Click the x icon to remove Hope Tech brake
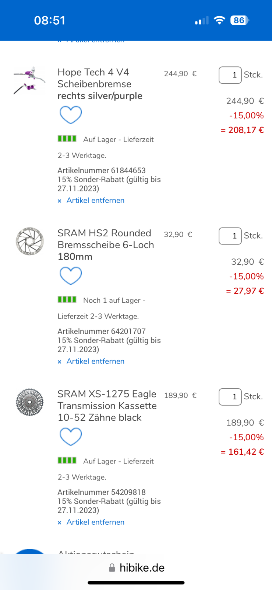Viewport: 272px width, 590px height. point(60,201)
